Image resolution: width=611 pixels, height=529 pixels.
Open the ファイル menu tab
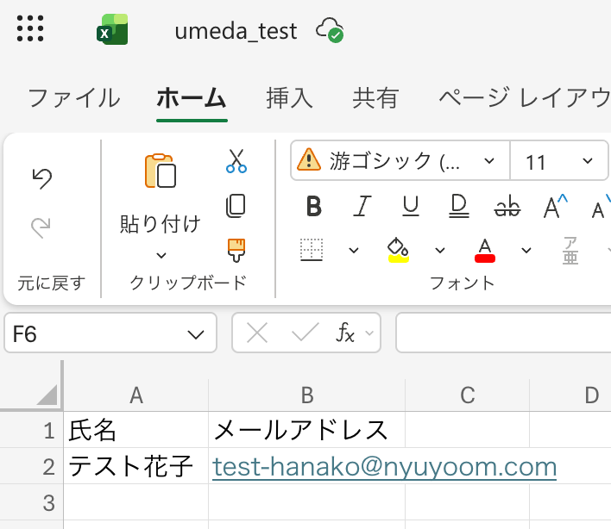(74, 97)
